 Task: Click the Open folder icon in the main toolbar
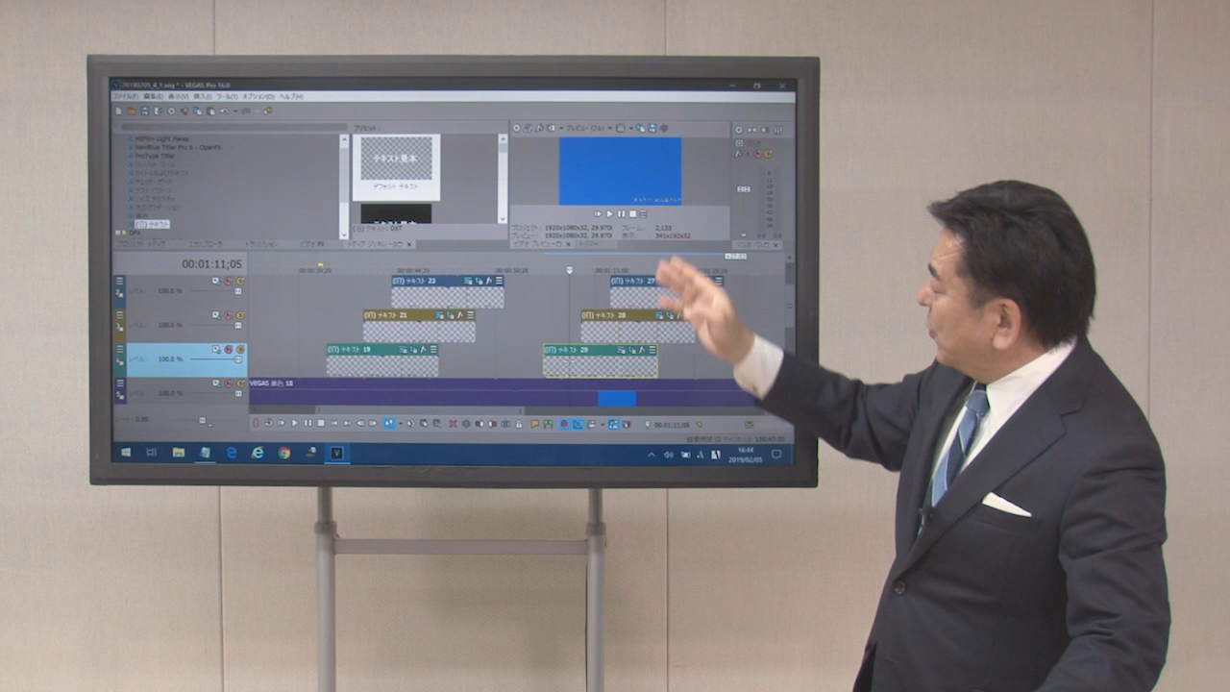coord(132,111)
